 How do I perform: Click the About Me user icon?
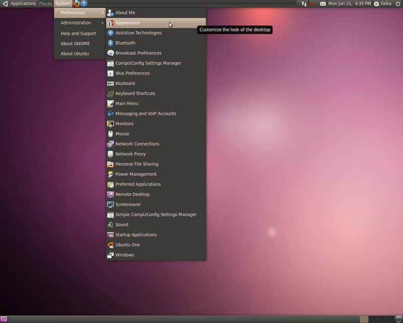coord(110,13)
